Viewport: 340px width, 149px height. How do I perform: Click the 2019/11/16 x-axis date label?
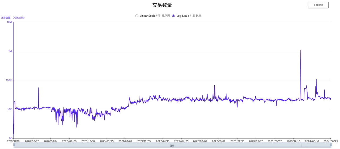13,141
